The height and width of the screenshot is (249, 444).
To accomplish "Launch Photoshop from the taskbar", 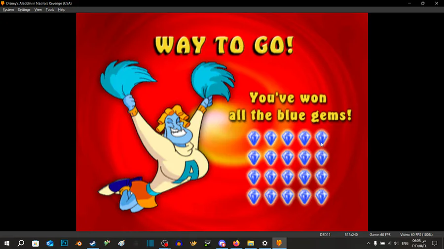I will tap(64, 243).
